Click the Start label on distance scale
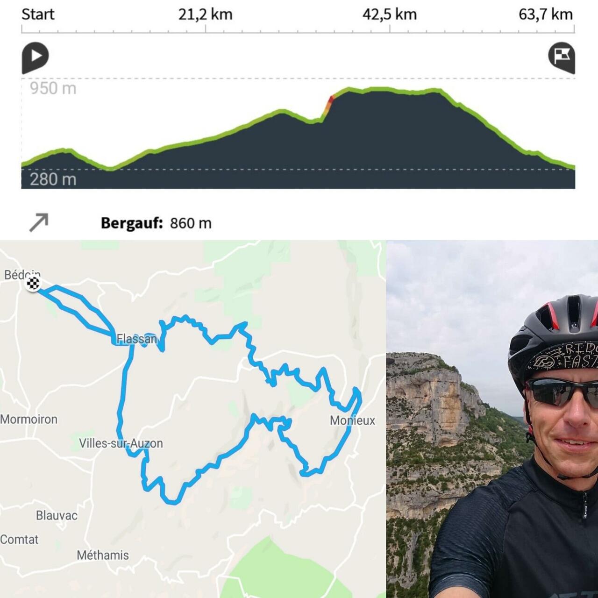 (38, 14)
